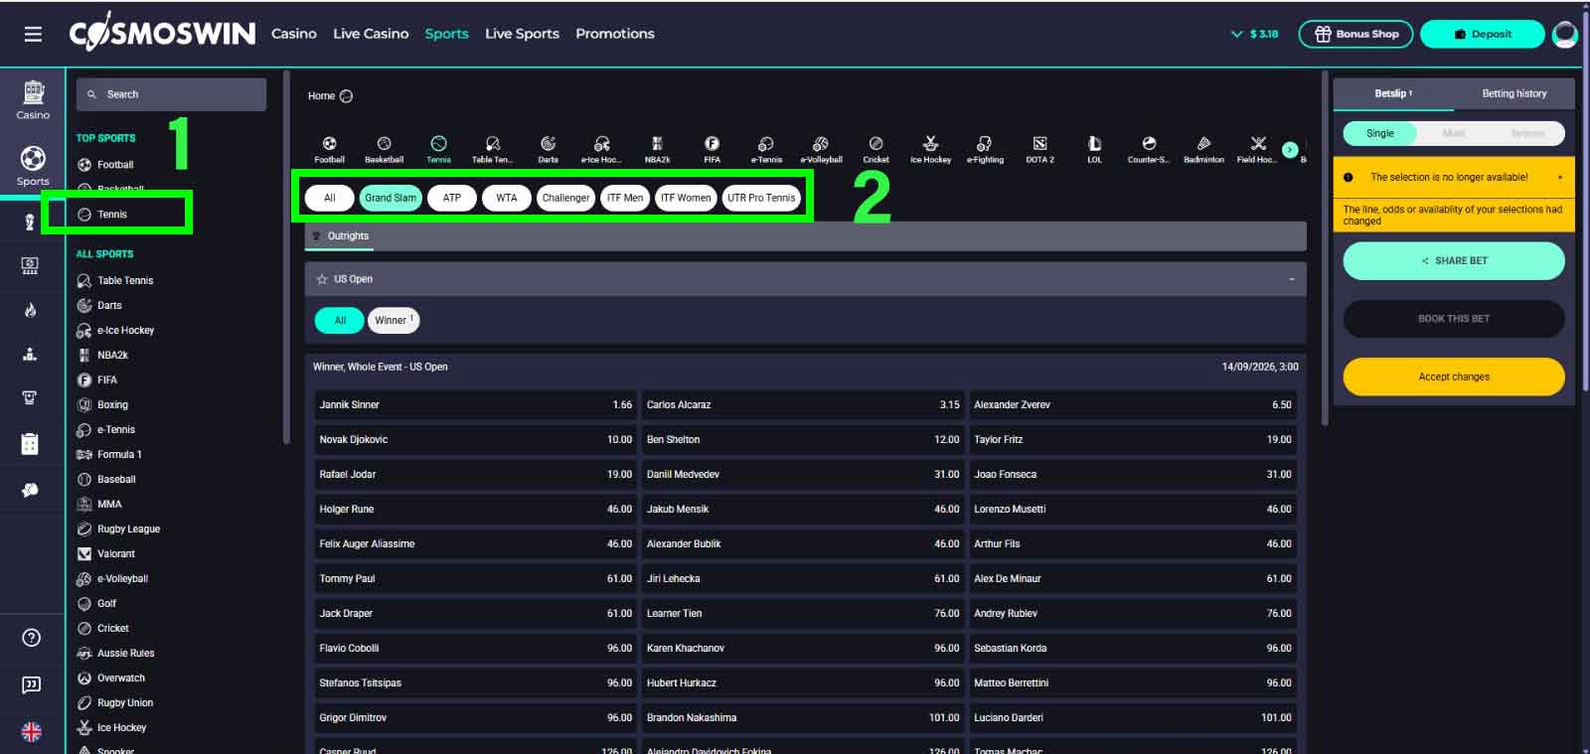This screenshot has width=1590, height=754.
Task: Open the Casino top menu
Action: coord(294,34)
